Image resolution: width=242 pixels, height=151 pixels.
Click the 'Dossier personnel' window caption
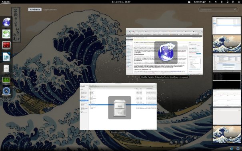(118, 132)
